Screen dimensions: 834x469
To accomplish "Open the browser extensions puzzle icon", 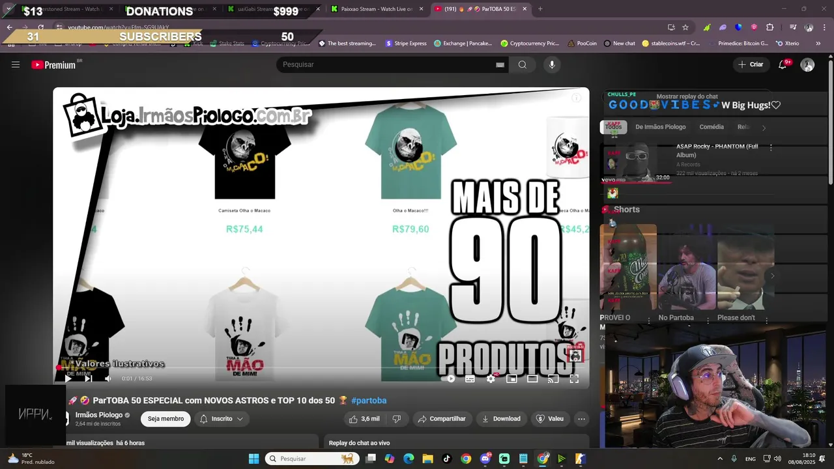I will 769,27.
